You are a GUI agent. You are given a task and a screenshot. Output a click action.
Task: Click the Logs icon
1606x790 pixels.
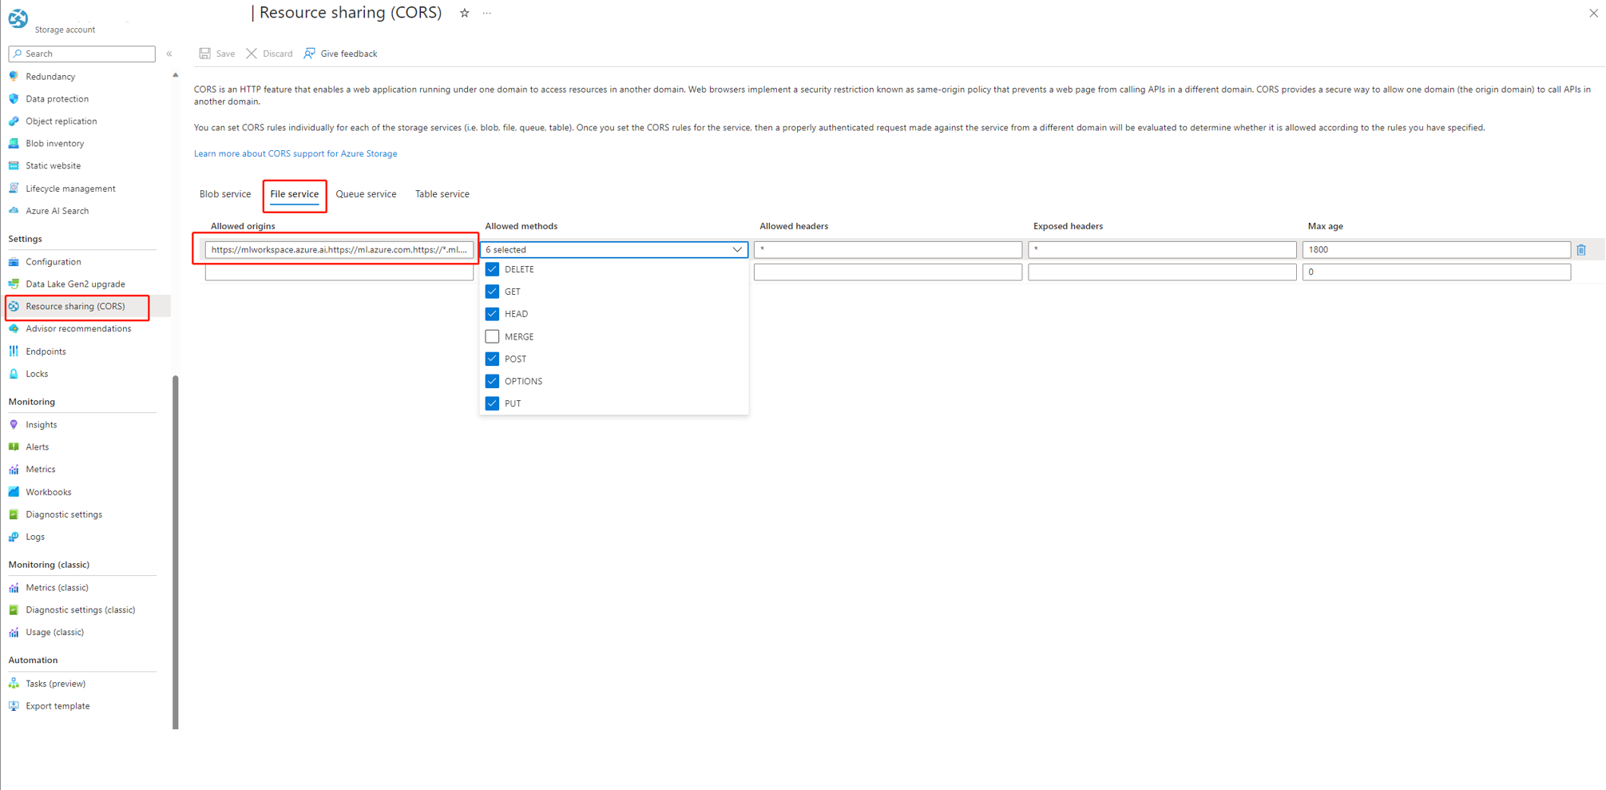click(14, 537)
